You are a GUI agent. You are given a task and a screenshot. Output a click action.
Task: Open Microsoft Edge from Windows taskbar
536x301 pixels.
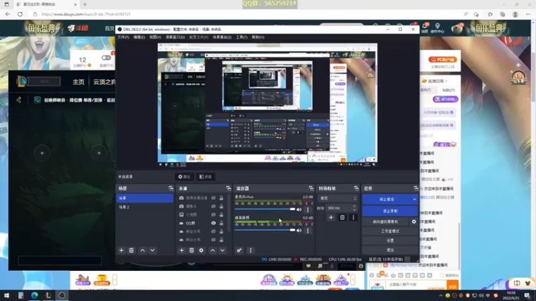(x=35, y=296)
